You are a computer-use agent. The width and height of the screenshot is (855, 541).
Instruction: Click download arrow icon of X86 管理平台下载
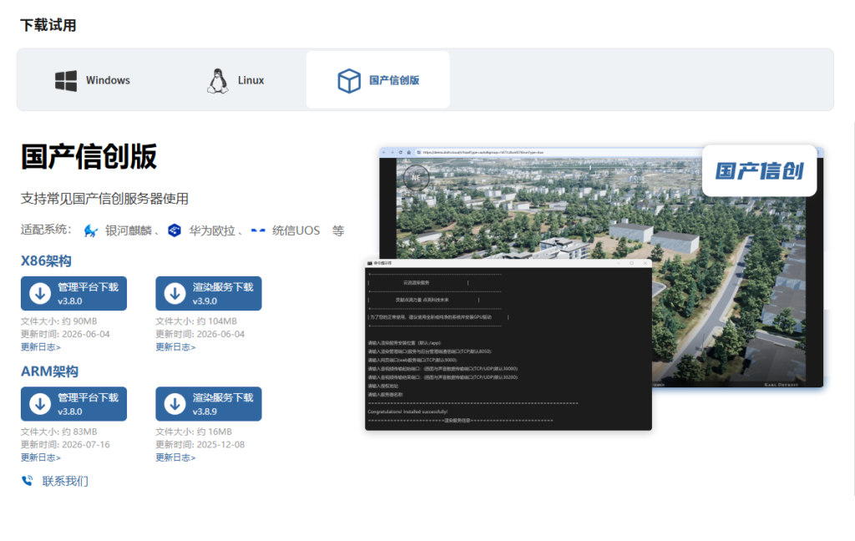click(x=40, y=293)
